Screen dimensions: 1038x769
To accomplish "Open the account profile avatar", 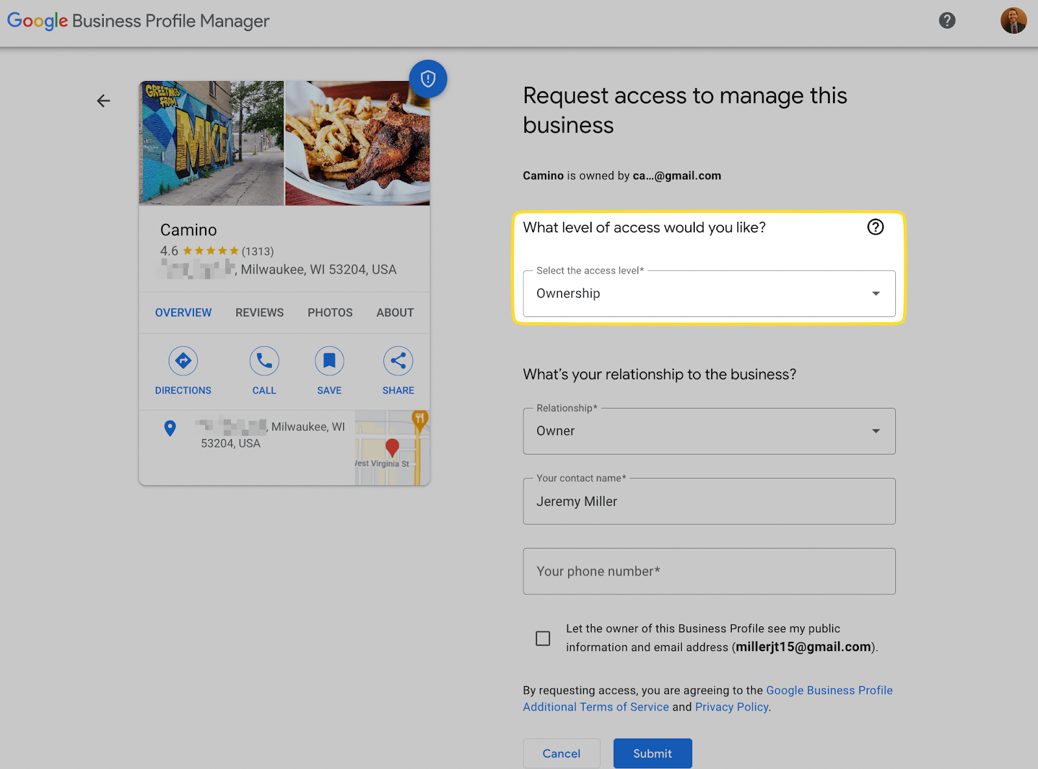I will pyautogui.click(x=1013, y=21).
